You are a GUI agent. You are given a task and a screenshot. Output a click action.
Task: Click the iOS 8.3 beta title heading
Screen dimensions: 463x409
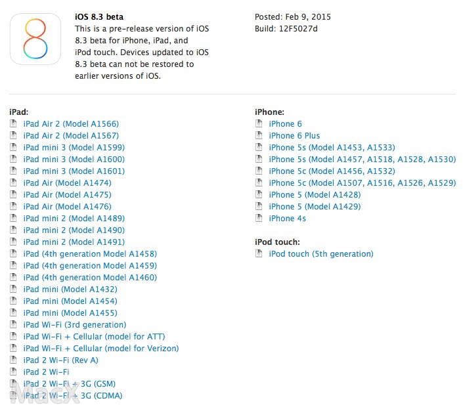pos(99,16)
